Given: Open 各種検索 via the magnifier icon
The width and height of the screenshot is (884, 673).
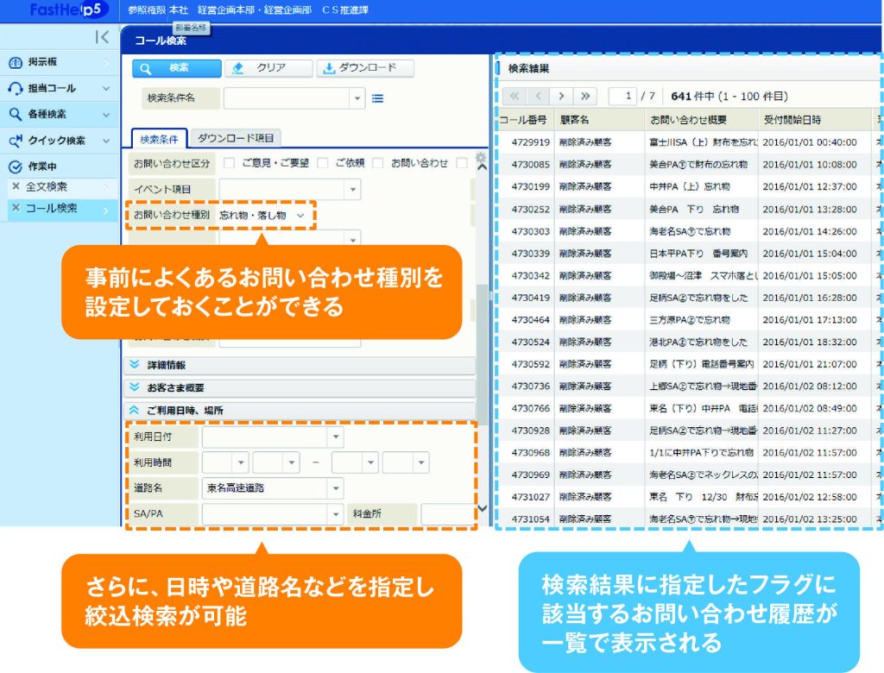Looking at the screenshot, I should click(14, 114).
